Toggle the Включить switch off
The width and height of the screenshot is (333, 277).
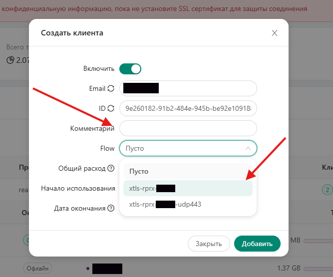pyautogui.click(x=130, y=69)
